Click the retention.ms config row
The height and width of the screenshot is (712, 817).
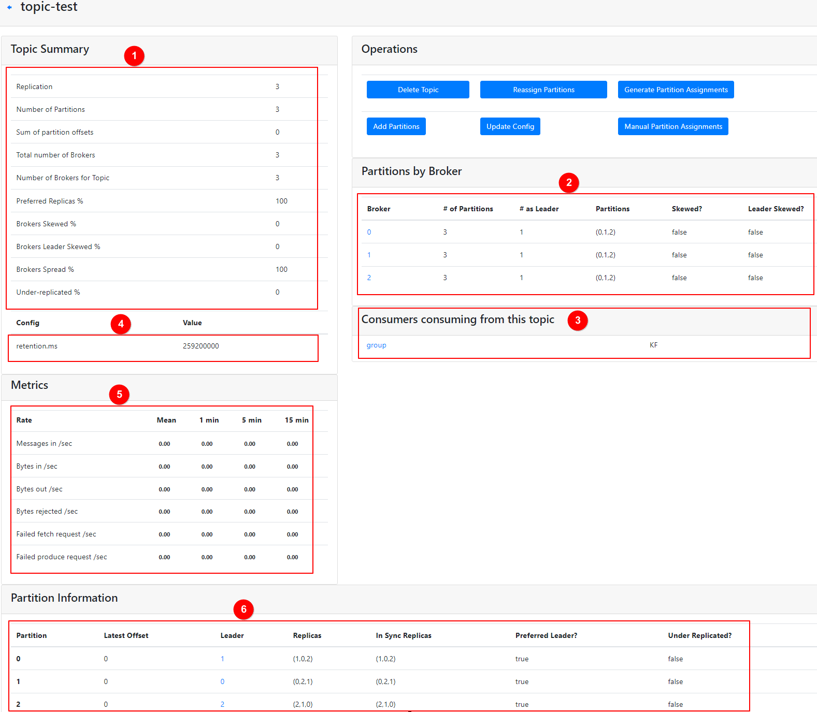[37, 346]
